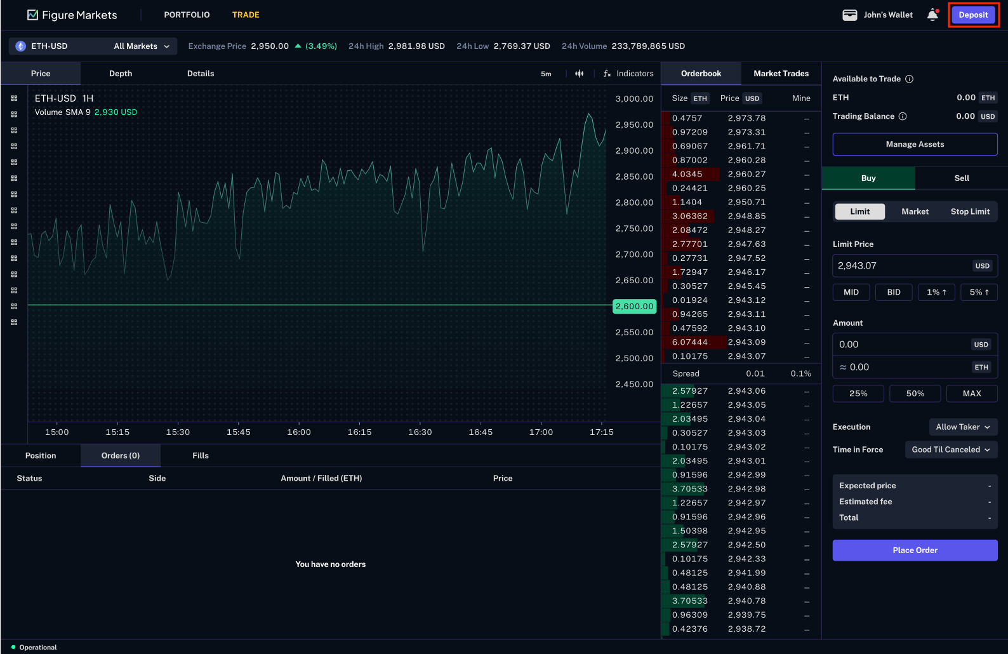1008x654 pixels.
Task: Click John's Wallet label
Action: coord(888,15)
